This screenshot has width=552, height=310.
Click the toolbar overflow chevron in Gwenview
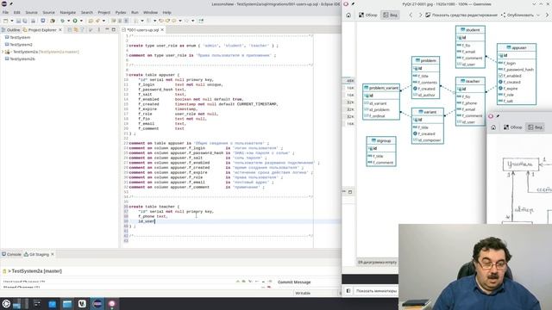[x=547, y=15]
